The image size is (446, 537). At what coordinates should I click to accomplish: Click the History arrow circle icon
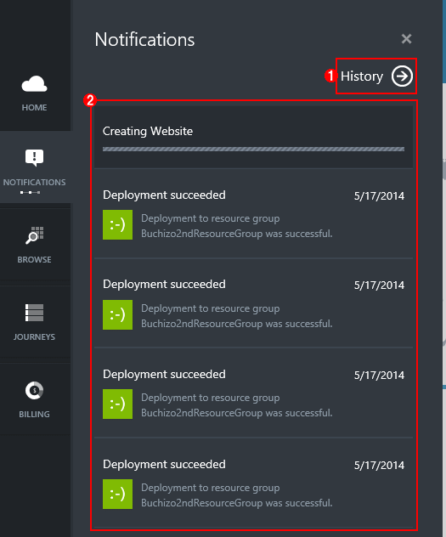[x=402, y=76]
